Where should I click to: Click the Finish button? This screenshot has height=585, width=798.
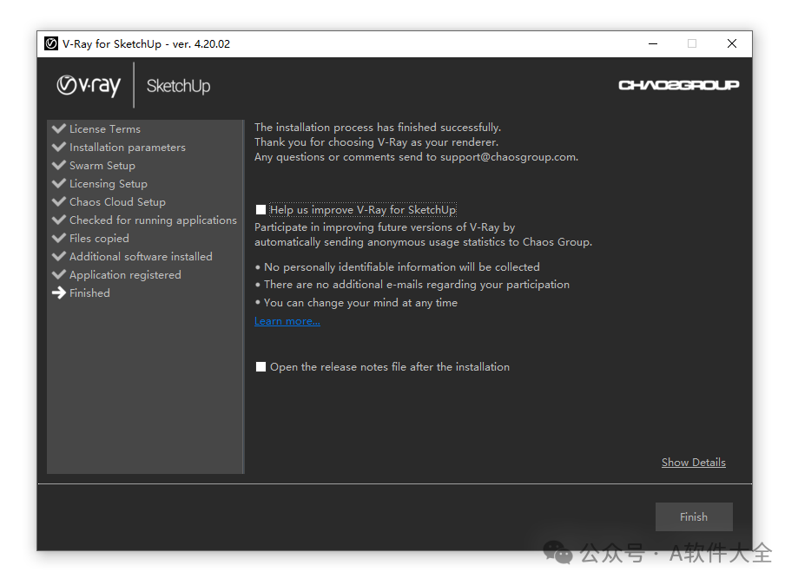(694, 516)
